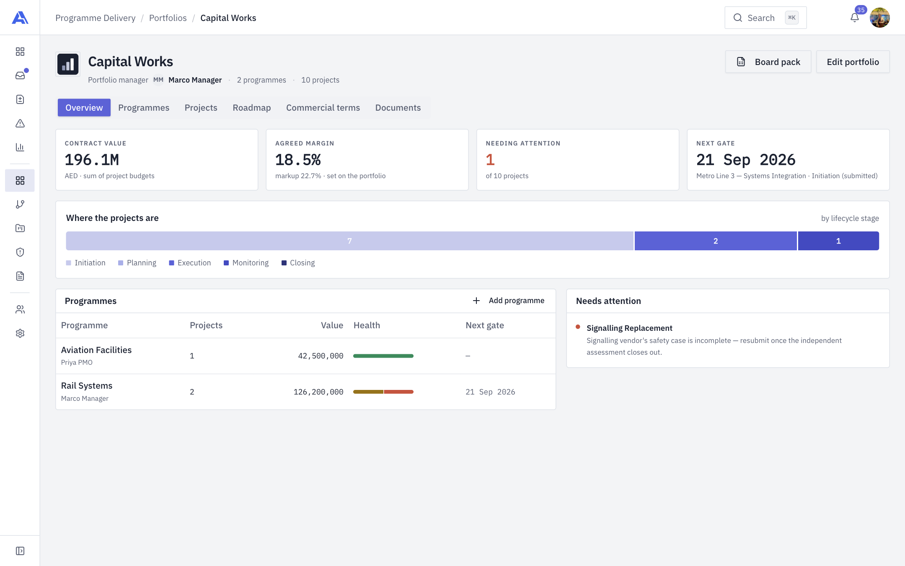Screen dimensions: 905x566
Task: Go to Programme Delivery breadcrumb
Action: pyautogui.click(x=96, y=18)
